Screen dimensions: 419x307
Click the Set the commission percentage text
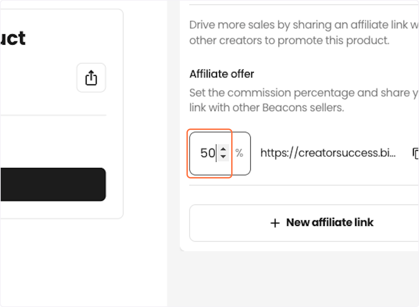click(304, 100)
